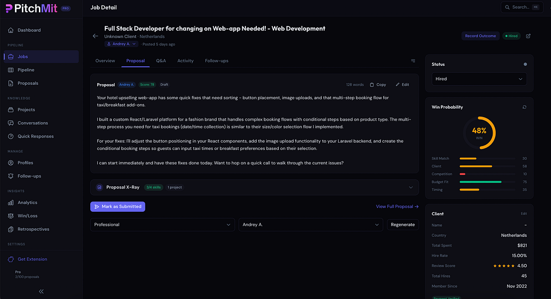This screenshot has height=299, width=551.
Task: Click the Analytics bar chart icon
Action: click(x=11, y=203)
